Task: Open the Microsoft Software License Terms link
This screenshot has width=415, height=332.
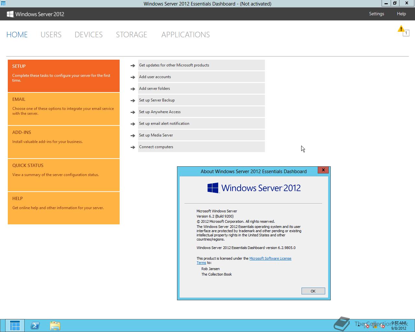Action: [270, 258]
